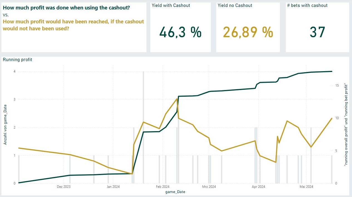Click the 'Mai 2024' x-axis label
Screen dimensions: 352x197
point(306,187)
